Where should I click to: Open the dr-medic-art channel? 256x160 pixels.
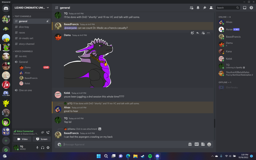(32, 38)
